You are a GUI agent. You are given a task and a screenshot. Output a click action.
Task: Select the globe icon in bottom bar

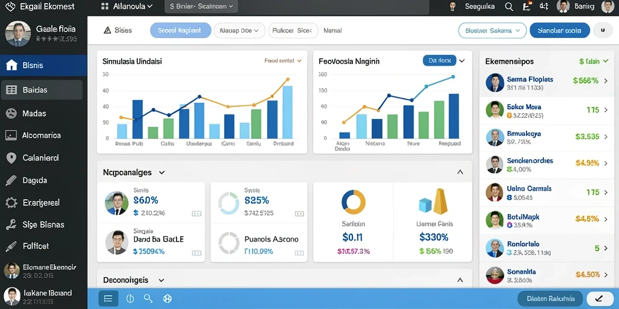[167, 299]
